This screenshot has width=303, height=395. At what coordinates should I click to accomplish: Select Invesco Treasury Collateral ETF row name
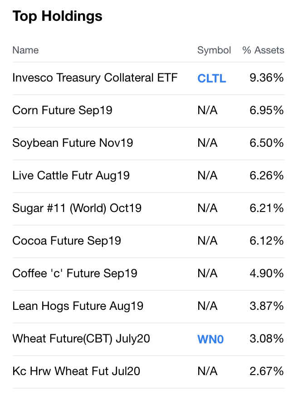[95, 78]
